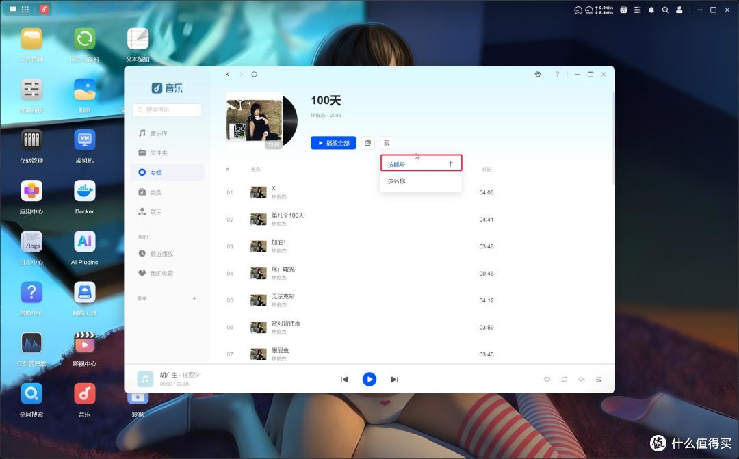
Task: Open the sort options button
Action: [x=387, y=143]
